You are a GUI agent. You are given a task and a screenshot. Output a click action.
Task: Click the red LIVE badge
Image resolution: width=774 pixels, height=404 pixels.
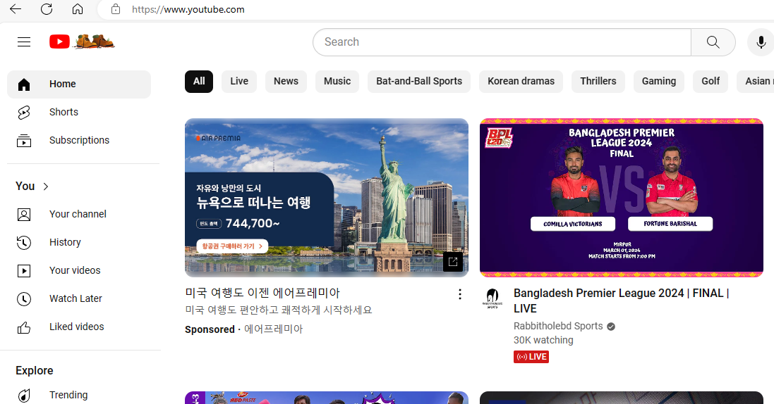(531, 357)
